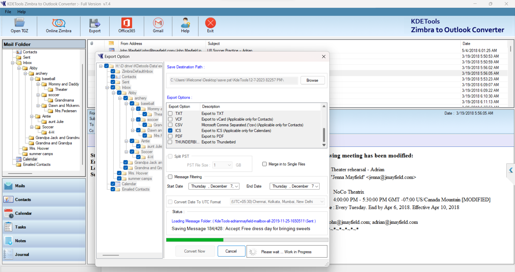The image size is (515, 272).
Task: Click the conversion progress bar
Action: pyautogui.click(x=247, y=240)
